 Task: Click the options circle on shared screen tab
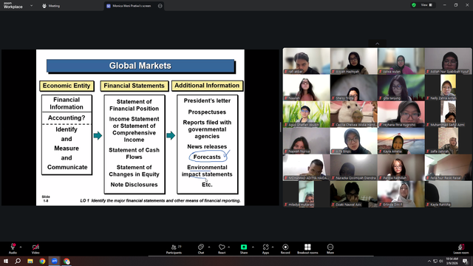160,6
